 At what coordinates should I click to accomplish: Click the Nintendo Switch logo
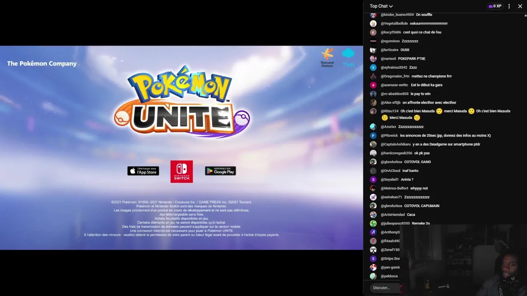tap(182, 171)
